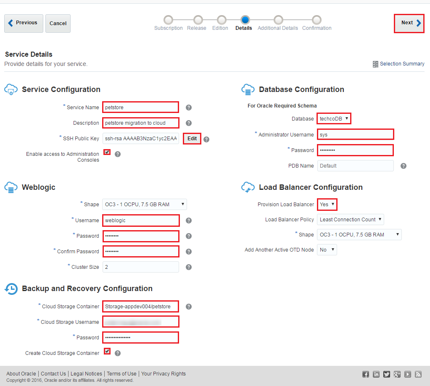430x386 pixels.
Task: Click the Next button
Action: coord(409,24)
